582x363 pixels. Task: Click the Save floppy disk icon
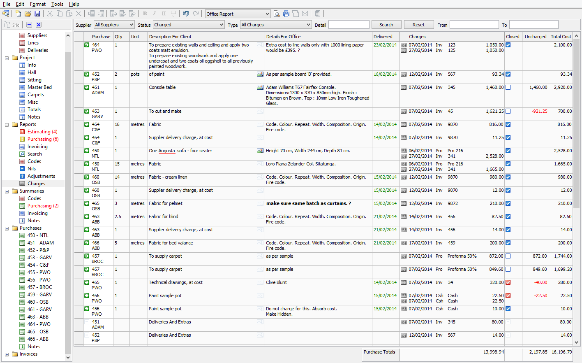pos(37,14)
